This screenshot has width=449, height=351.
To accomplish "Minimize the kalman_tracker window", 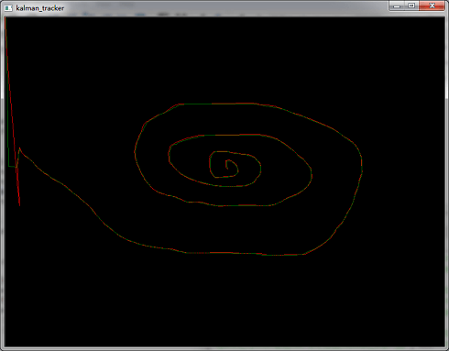I will tap(397, 5).
